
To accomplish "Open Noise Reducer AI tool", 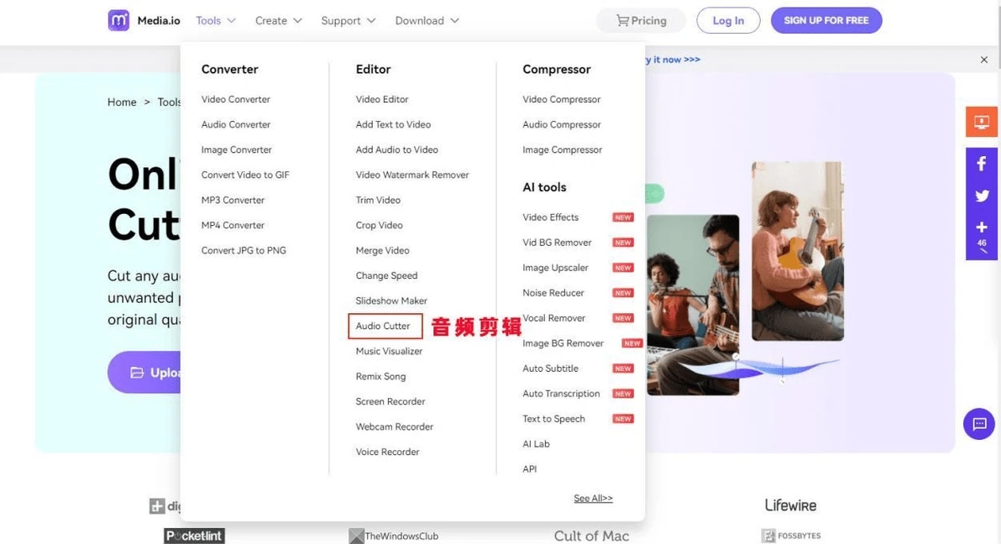I will [x=553, y=293].
